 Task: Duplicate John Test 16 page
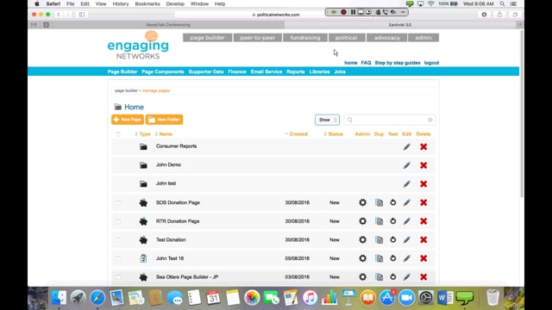[x=379, y=258]
